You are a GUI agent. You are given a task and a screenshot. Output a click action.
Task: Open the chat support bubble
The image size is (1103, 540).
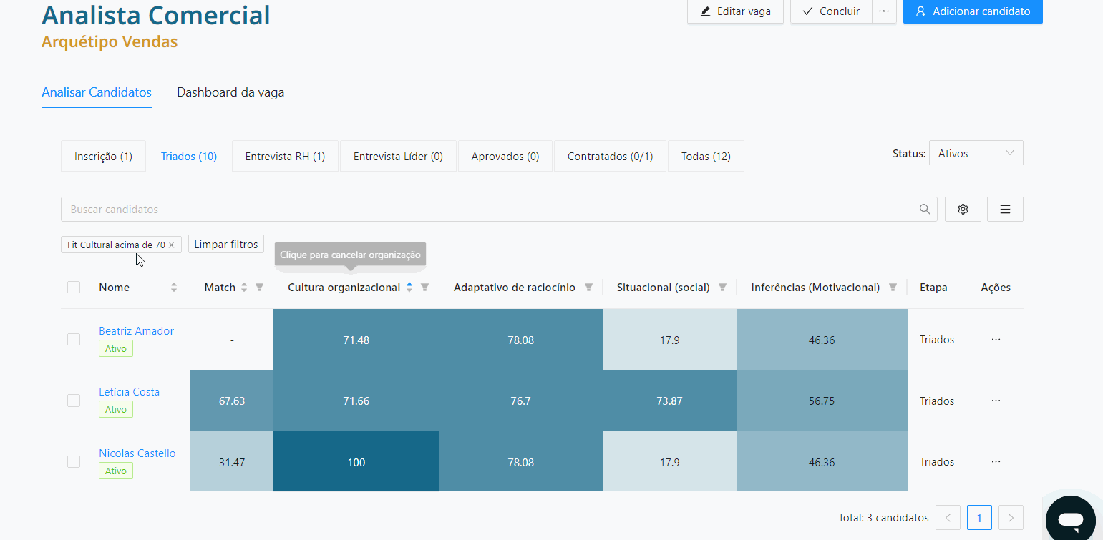pyautogui.click(x=1070, y=519)
